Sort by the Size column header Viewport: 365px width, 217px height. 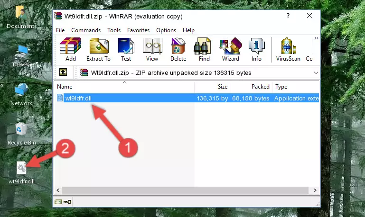pos(212,87)
